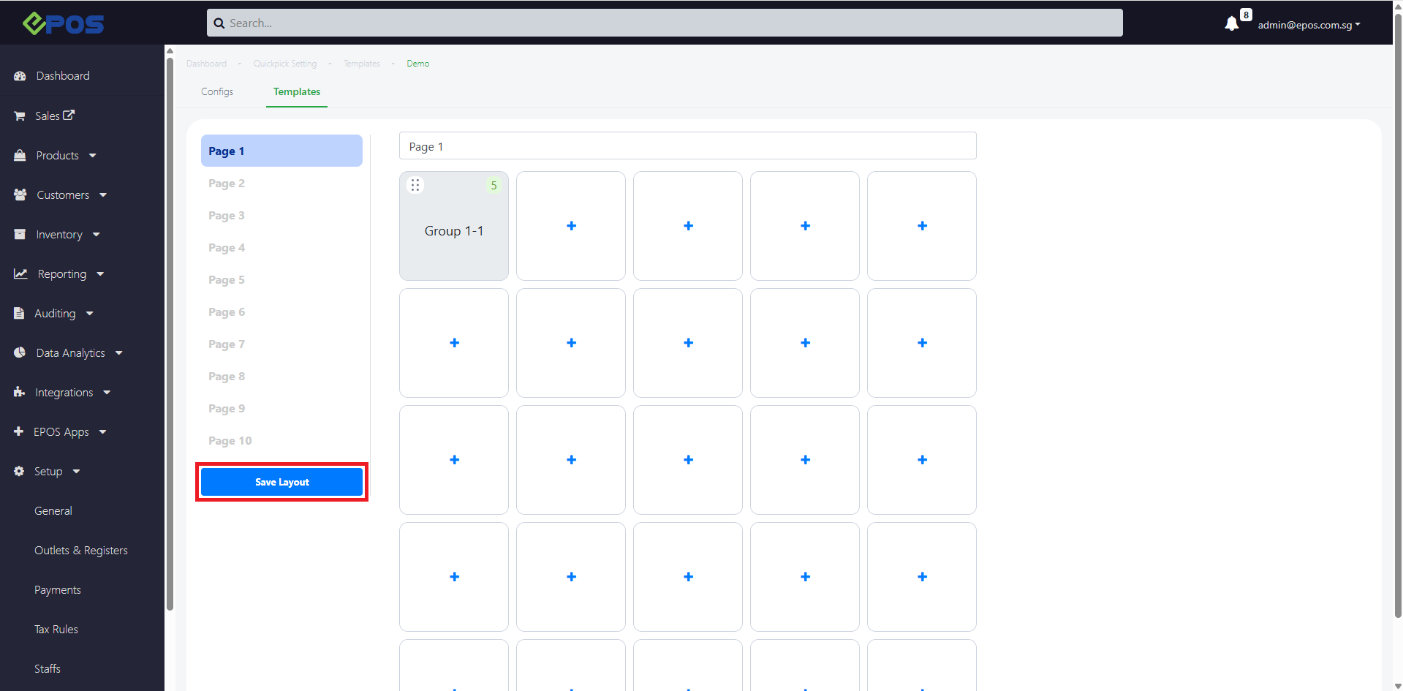
Task: Click the drag handle on Group 1-1
Action: point(415,185)
